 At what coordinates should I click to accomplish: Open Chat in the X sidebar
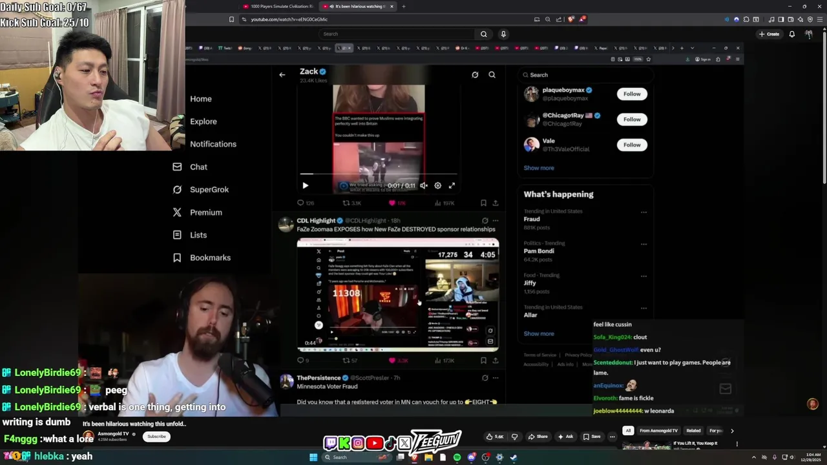(191, 167)
